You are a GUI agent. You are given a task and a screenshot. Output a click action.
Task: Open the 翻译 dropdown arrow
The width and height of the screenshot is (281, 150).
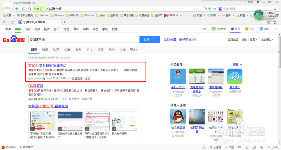click(233, 15)
